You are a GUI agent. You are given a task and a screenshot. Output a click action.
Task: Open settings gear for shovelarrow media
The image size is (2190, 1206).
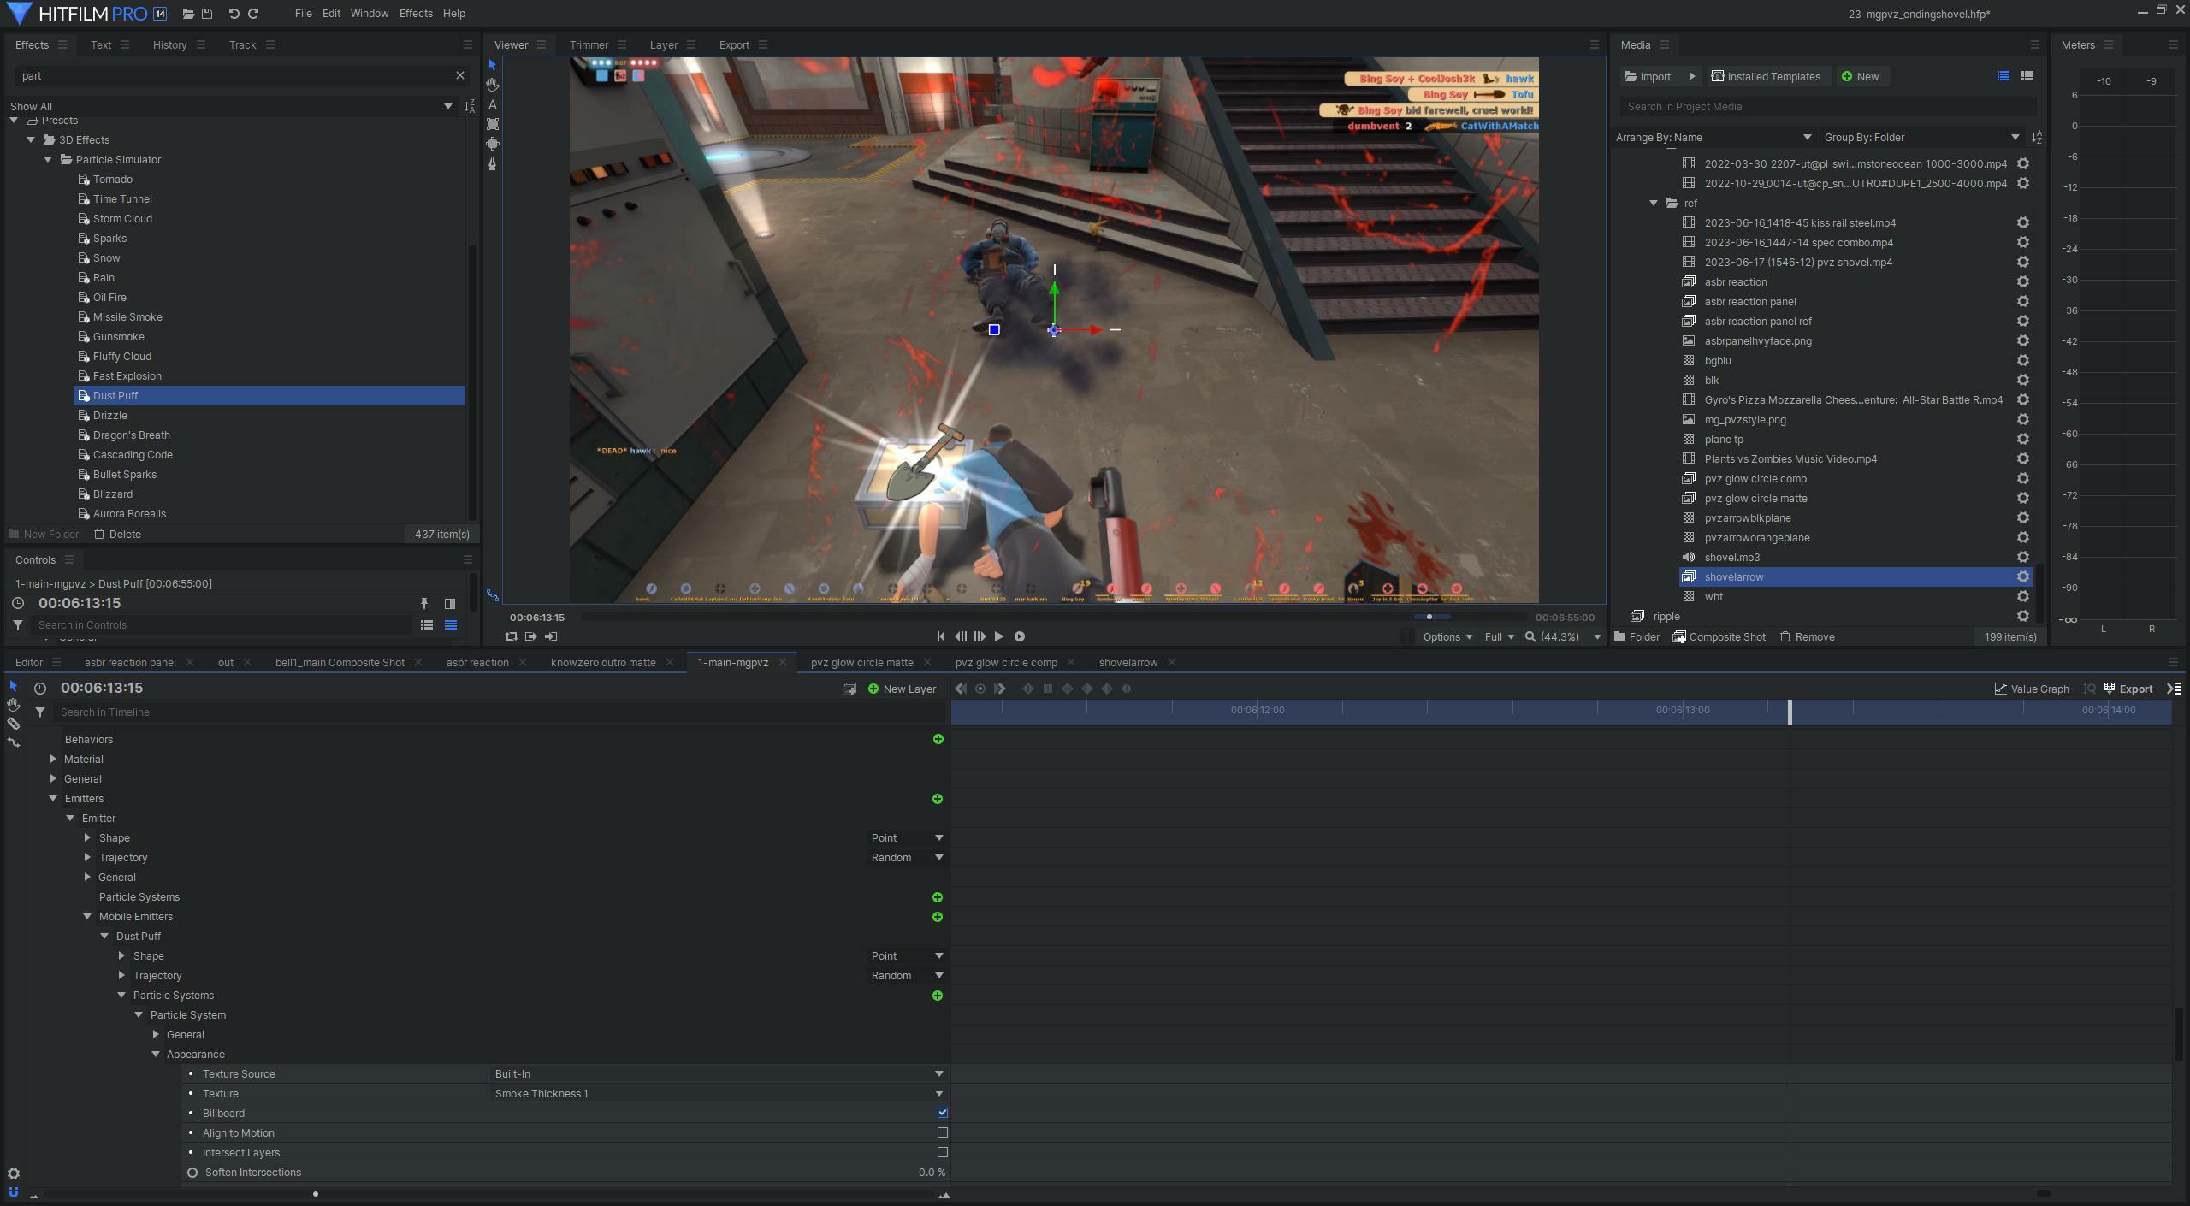(x=2023, y=577)
